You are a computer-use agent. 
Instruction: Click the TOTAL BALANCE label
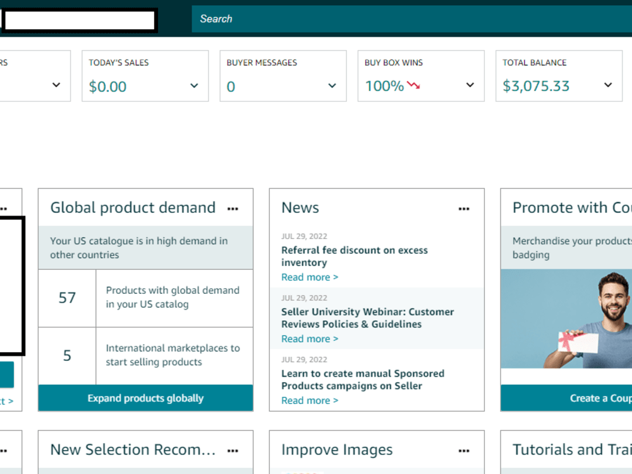pyautogui.click(x=535, y=63)
